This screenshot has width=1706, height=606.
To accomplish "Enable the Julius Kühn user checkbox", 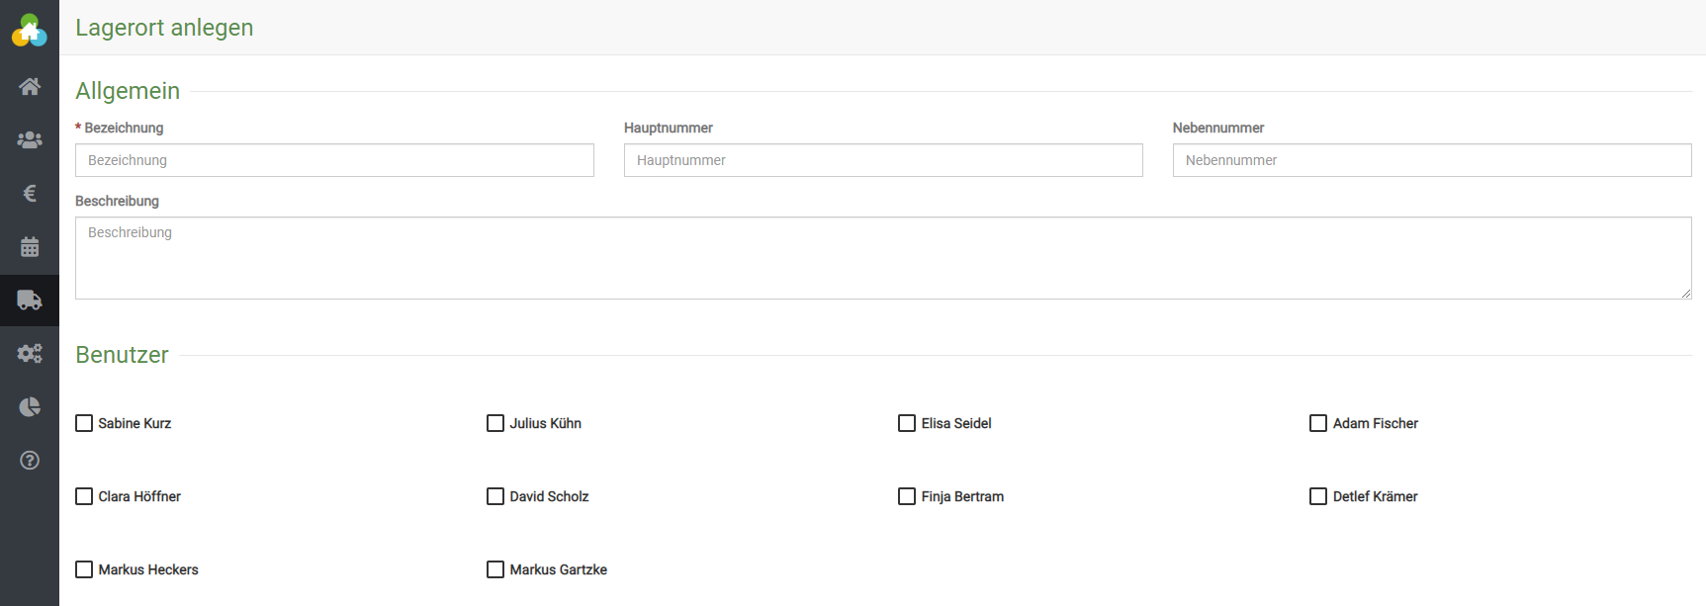I will tap(495, 423).
